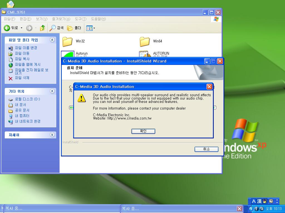
Task: Click the language bar A input mode icon
Action: click(x=254, y=201)
